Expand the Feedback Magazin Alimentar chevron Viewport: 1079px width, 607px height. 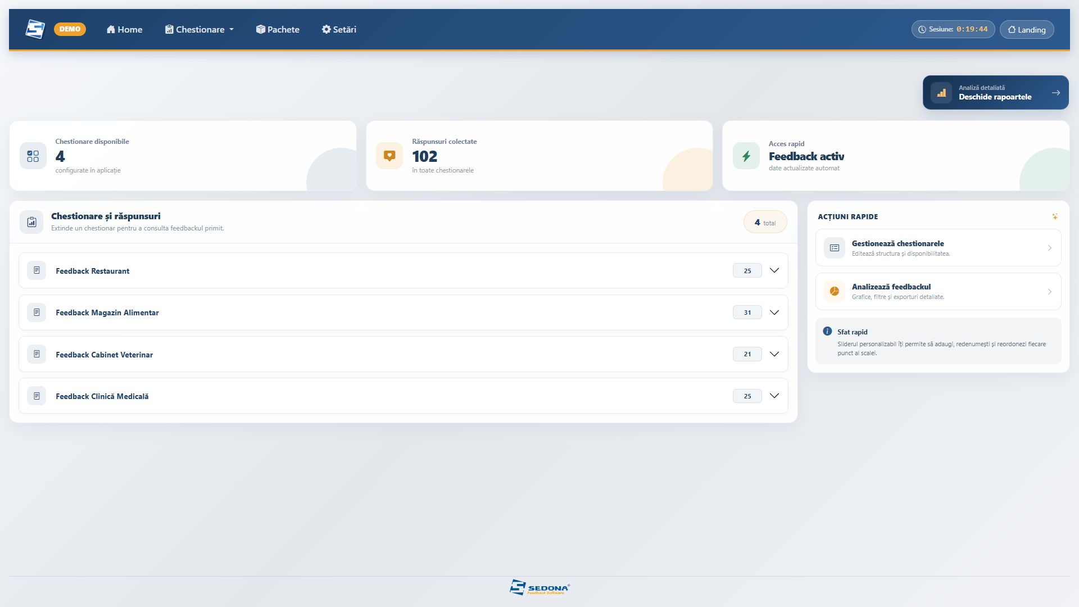pos(774,312)
